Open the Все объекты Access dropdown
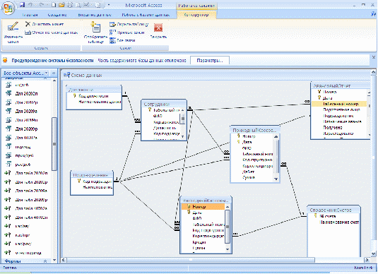Viewport: 378px width, 274px height. click(47, 73)
